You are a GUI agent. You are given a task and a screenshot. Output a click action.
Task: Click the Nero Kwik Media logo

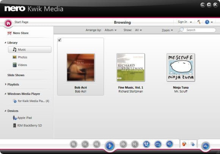[34, 9]
